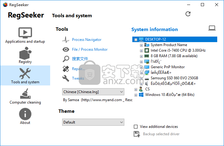The width and height of the screenshot is (224, 146).
Task: Enable View additional devices checkbox
Action: [x=136, y=127]
